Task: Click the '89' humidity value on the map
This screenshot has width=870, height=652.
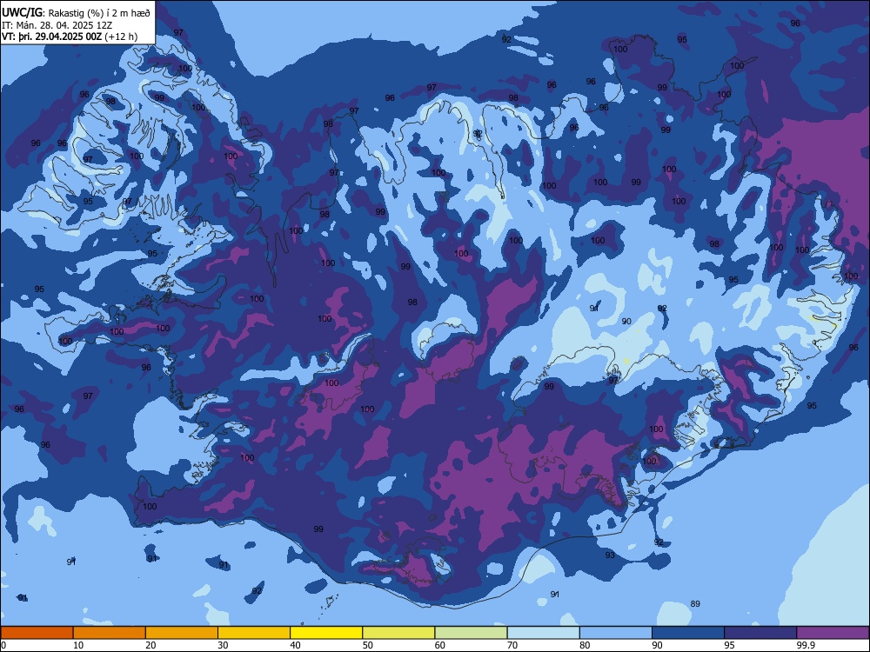Action: click(695, 604)
